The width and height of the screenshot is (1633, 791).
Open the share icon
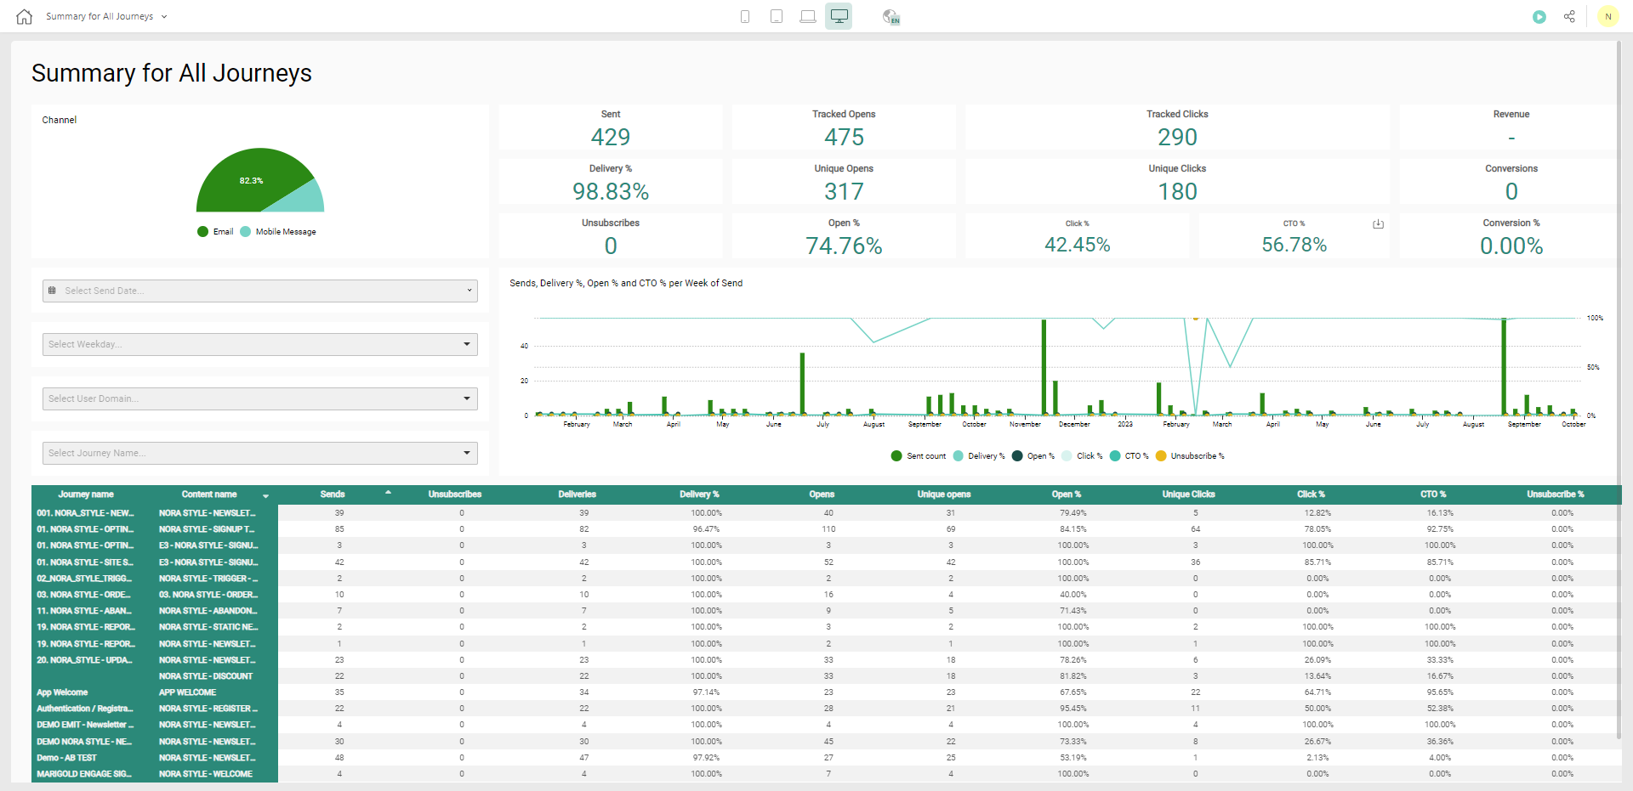(1569, 17)
